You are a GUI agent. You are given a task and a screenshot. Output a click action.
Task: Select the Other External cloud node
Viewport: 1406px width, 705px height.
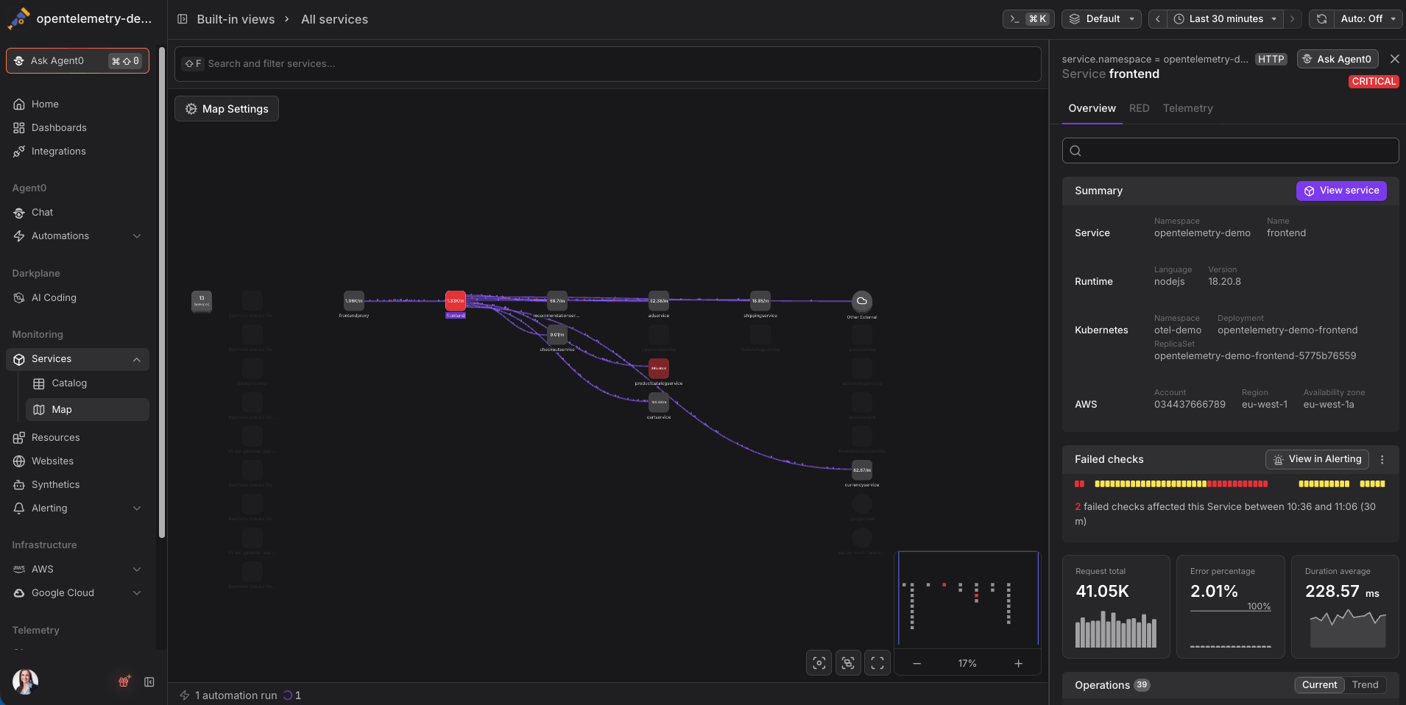pyautogui.click(x=862, y=301)
